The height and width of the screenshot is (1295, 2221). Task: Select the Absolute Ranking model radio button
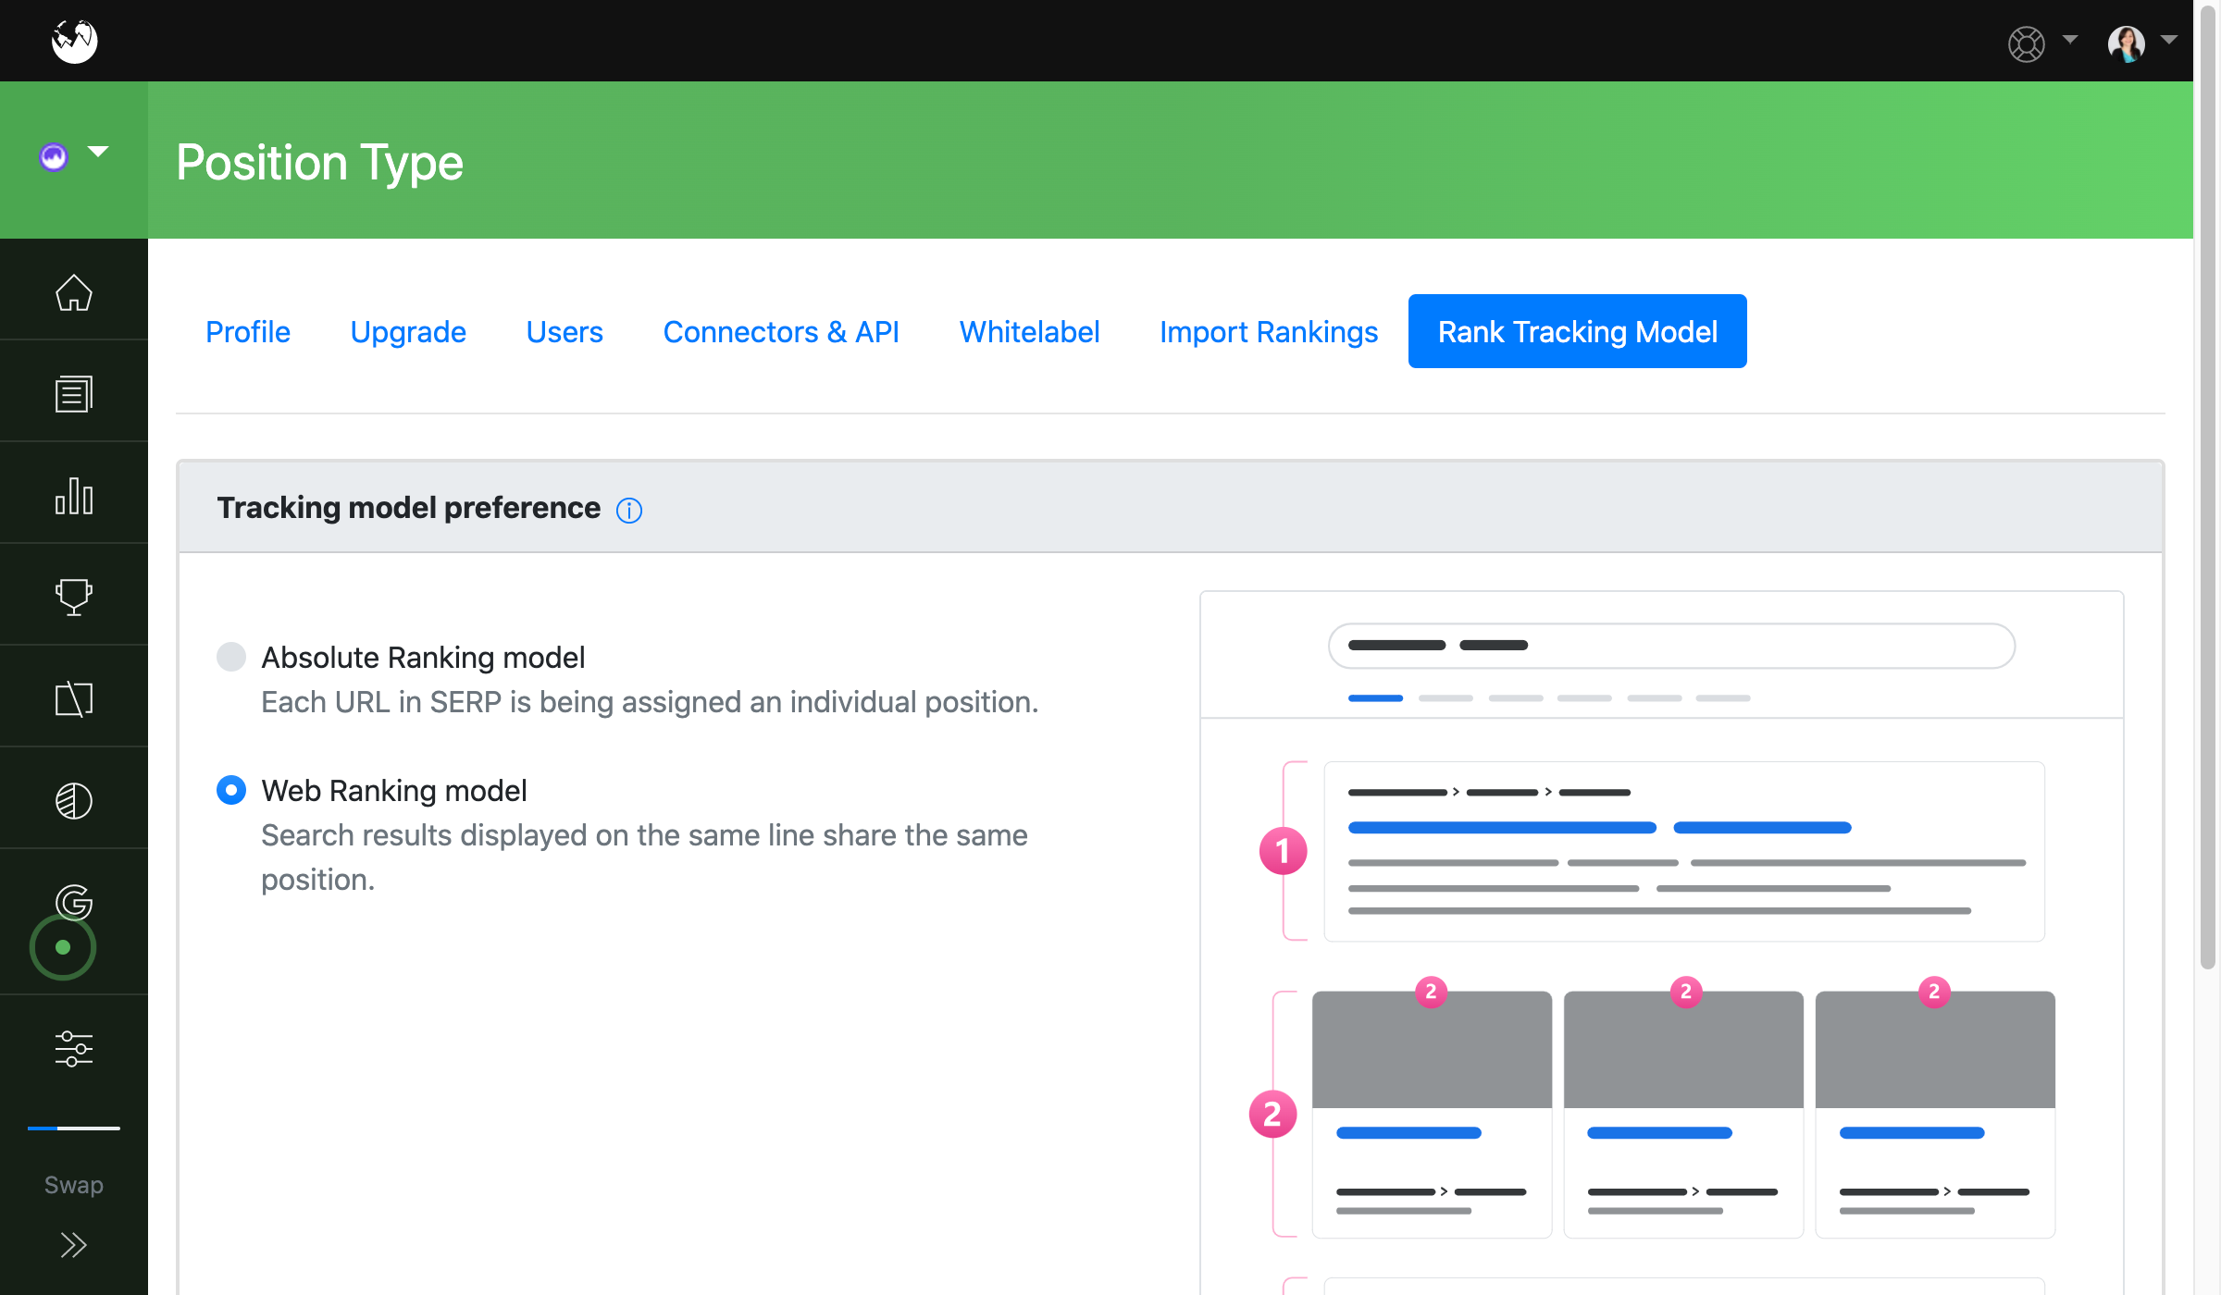click(231, 657)
